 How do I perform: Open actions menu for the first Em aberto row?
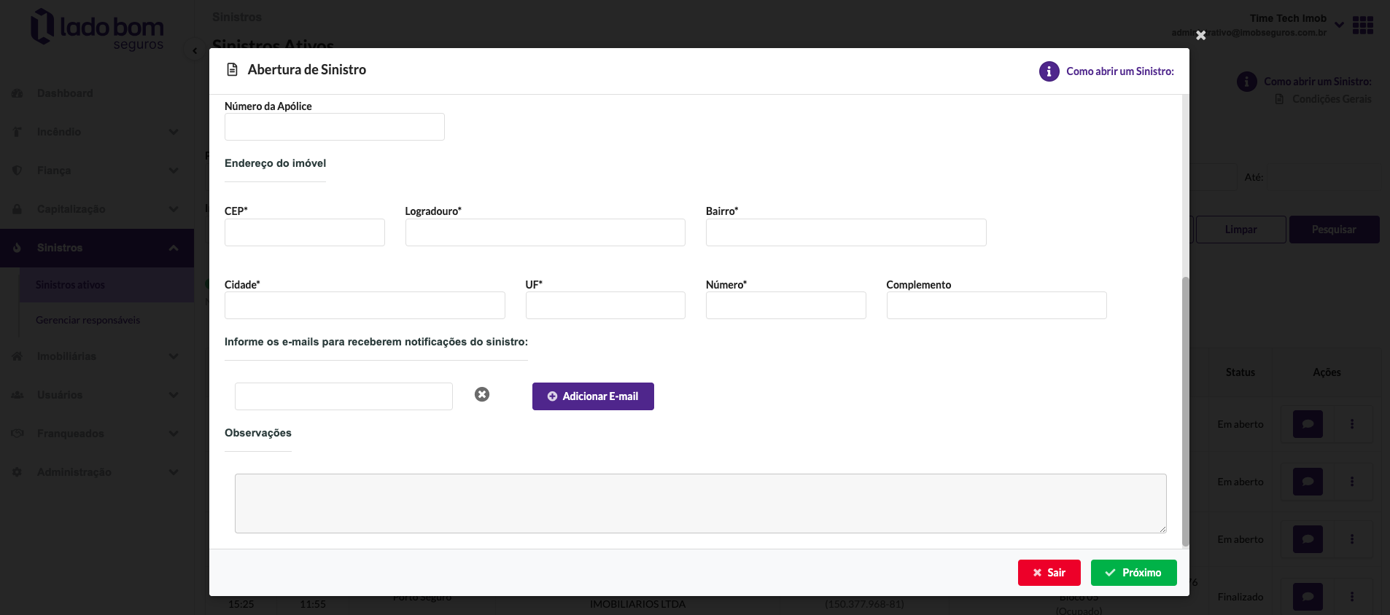[1351, 424]
